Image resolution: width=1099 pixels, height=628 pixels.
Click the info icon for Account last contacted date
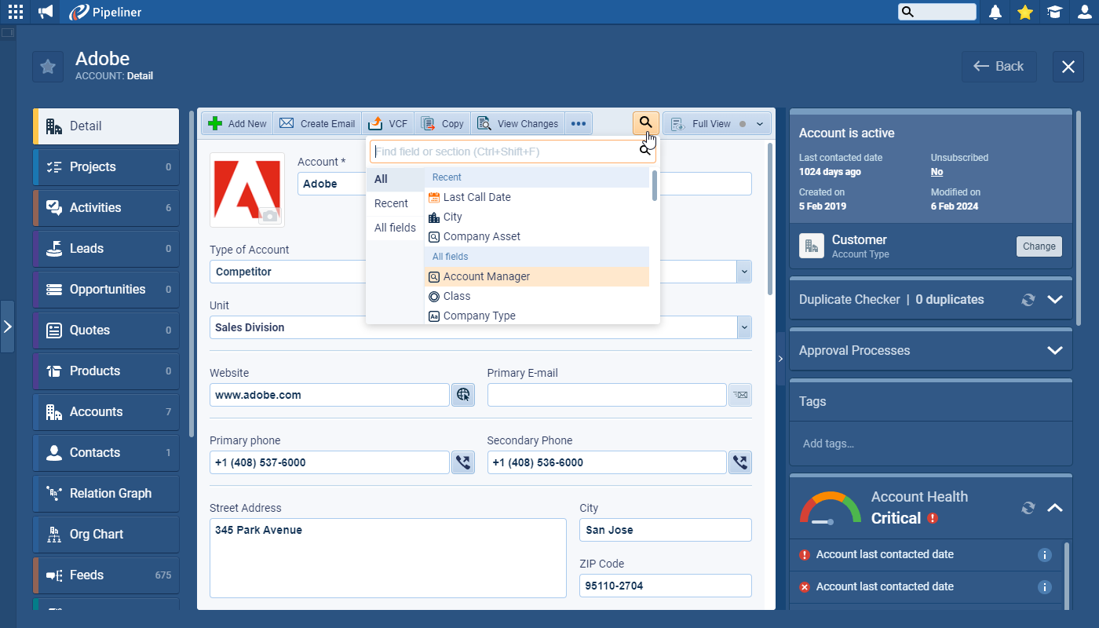click(x=1044, y=555)
